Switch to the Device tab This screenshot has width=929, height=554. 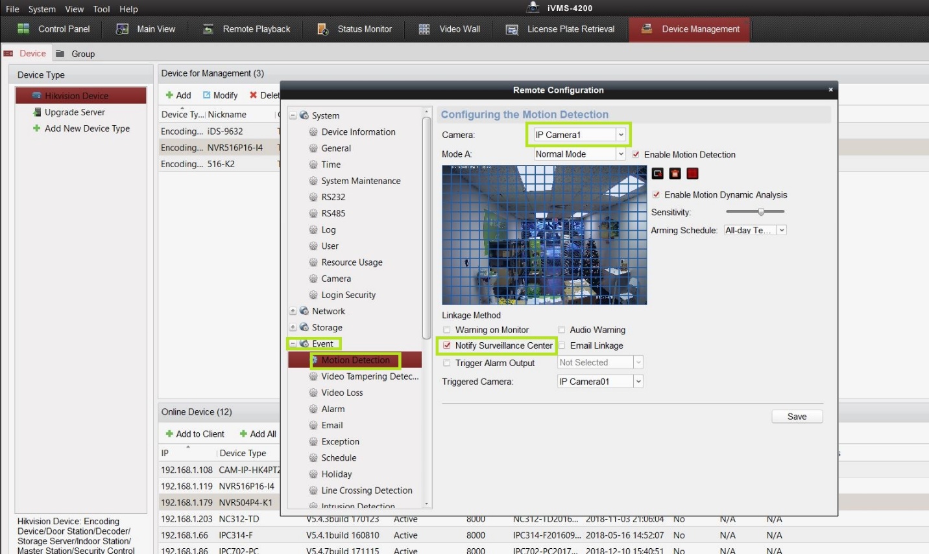(26, 53)
